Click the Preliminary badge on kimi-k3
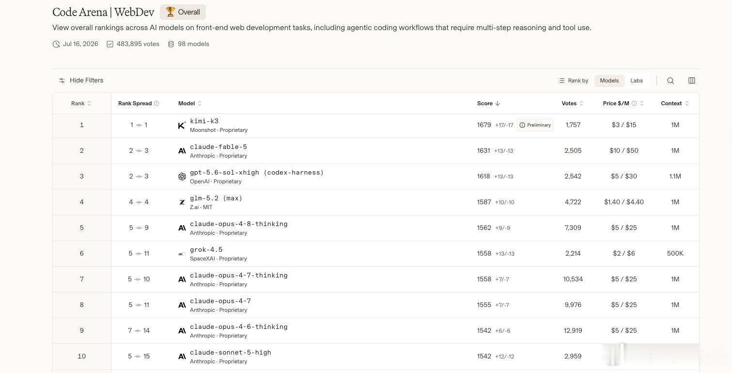The height and width of the screenshot is (373, 732). click(535, 125)
